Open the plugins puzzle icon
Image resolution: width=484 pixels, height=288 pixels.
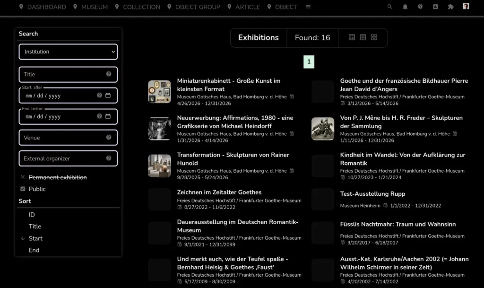coord(450,7)
